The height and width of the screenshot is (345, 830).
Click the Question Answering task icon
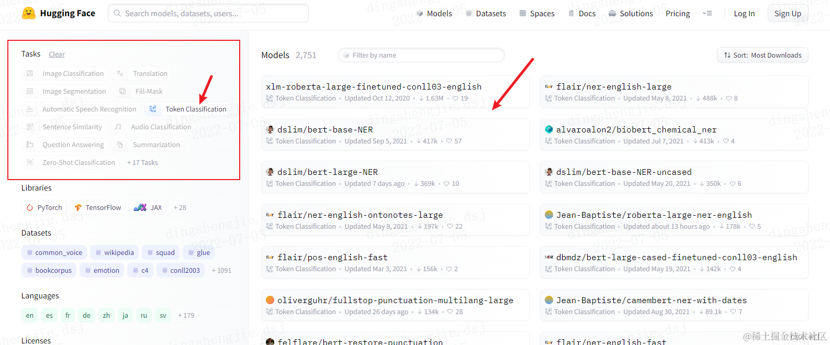click(30, 144)
